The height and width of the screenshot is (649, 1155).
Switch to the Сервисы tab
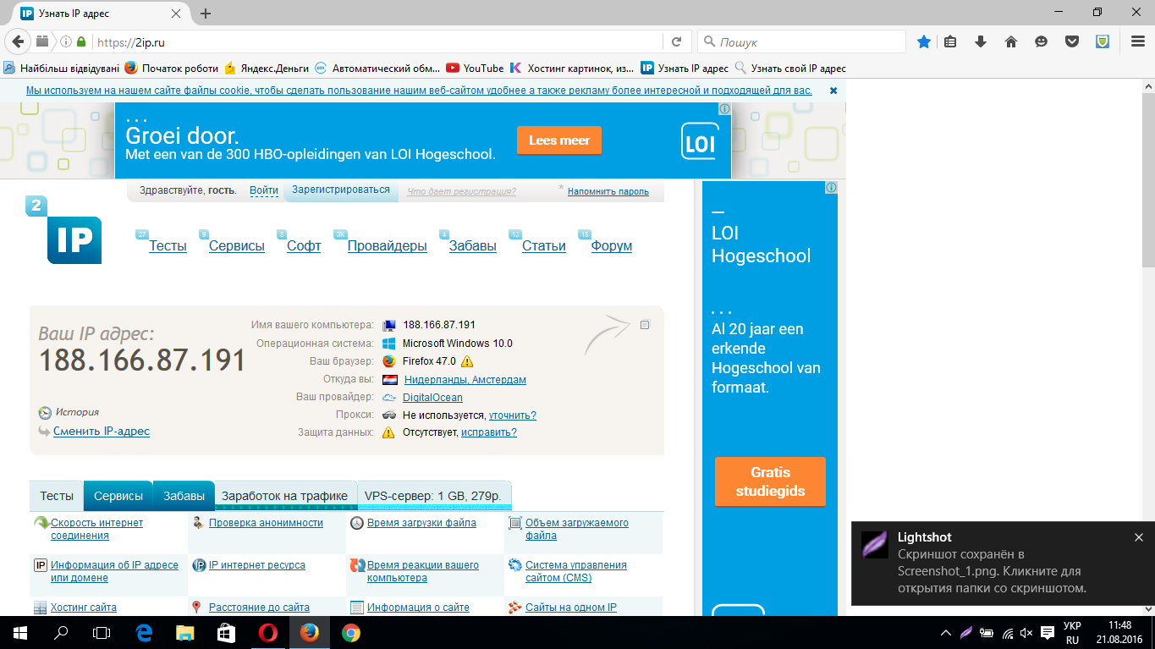coord(118,496)
